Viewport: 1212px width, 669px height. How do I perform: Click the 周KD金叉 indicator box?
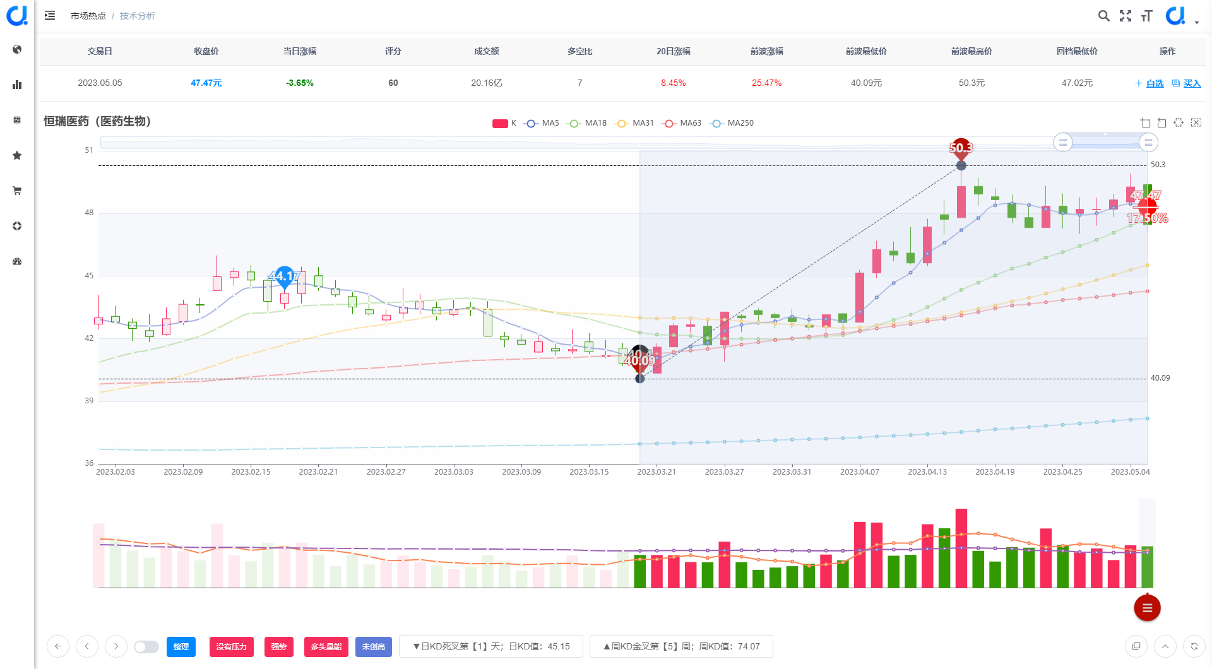(x=681, y=646)
